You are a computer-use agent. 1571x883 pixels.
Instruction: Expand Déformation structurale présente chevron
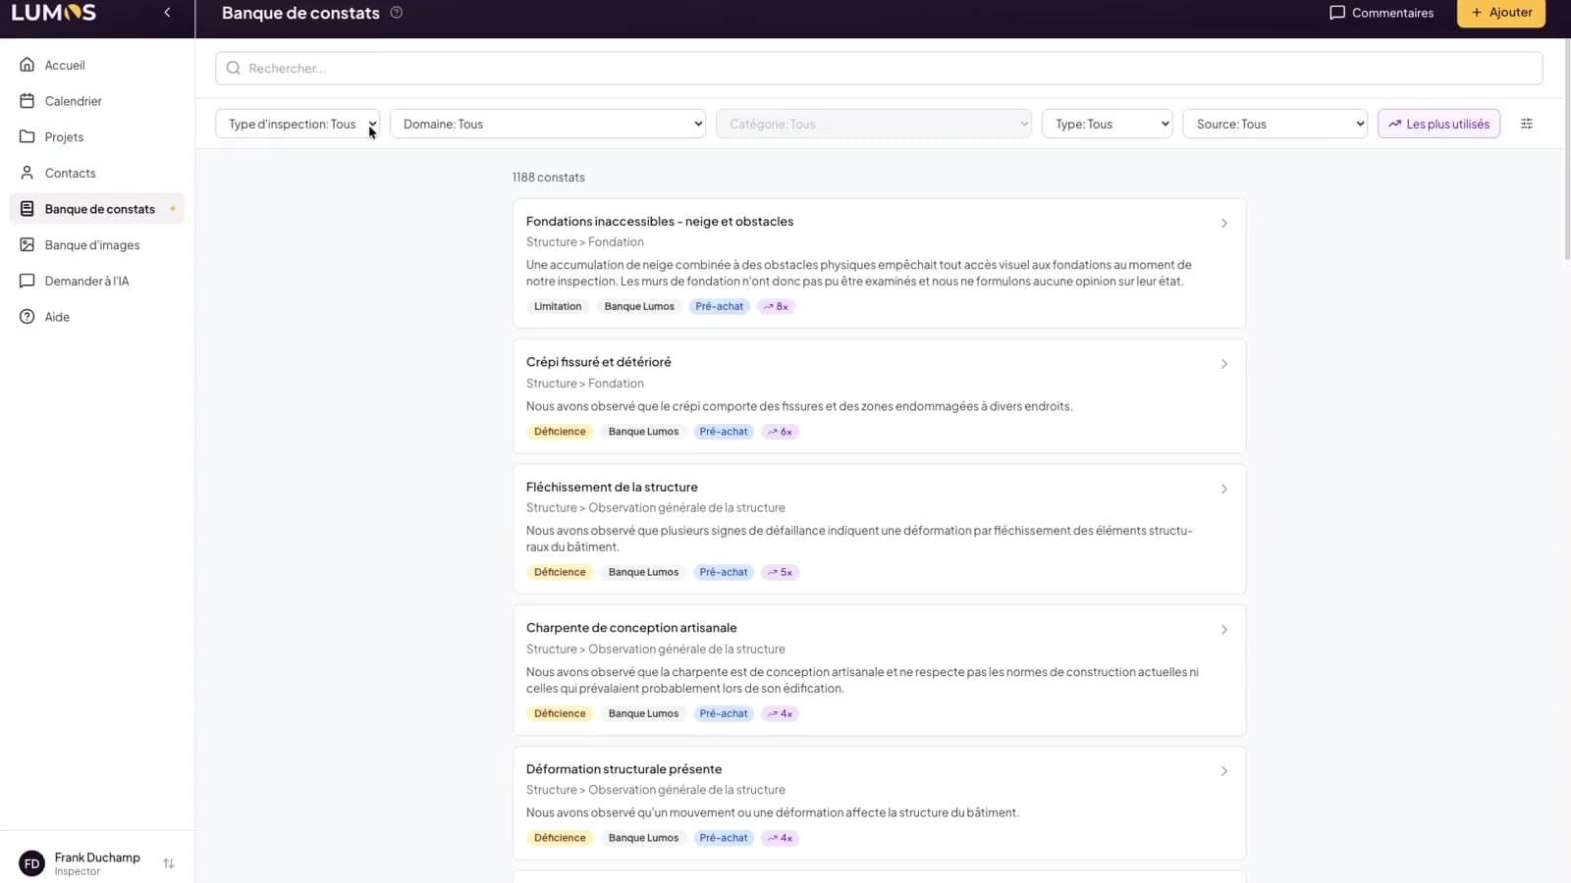1224,771
